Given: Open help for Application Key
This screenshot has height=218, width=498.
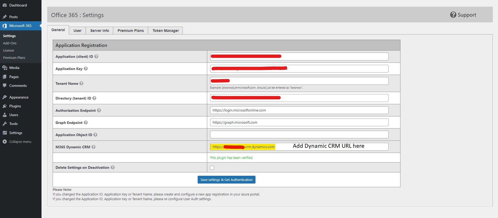Looking at the screenshot, I should coord(86,69).
